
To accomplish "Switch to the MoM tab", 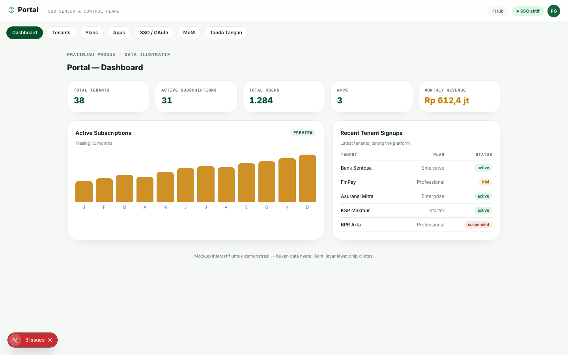I will tap(189, 33).
